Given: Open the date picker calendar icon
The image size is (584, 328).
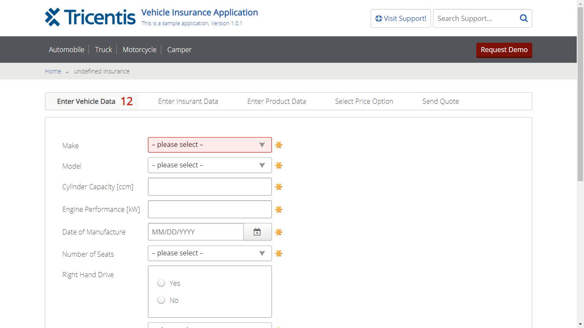Looking at the screenshot, I should pos(257,232).
